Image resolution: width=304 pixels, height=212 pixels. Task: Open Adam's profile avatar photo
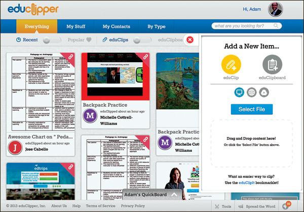click(x=275, y=9)
